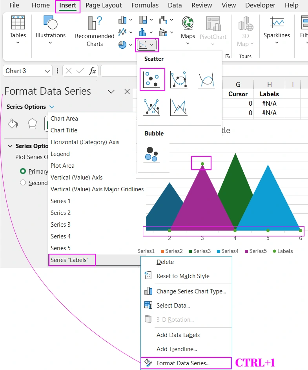Click the green Labels marker atop purple triangle
Viewport: 308px width, 370px height.
tap(202, 163)
